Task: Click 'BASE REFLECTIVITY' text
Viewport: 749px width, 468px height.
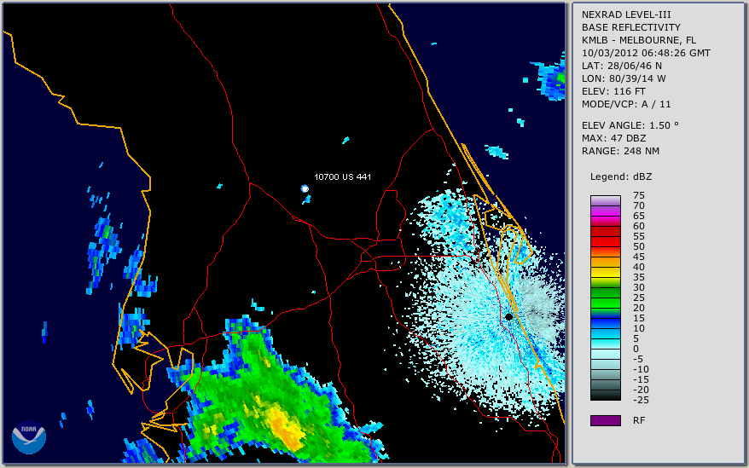Action: (631, 27)
